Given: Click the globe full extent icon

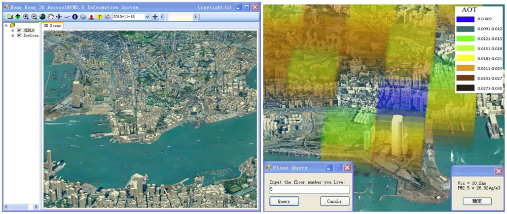Looking at the screenshot, I should point(42,17).
